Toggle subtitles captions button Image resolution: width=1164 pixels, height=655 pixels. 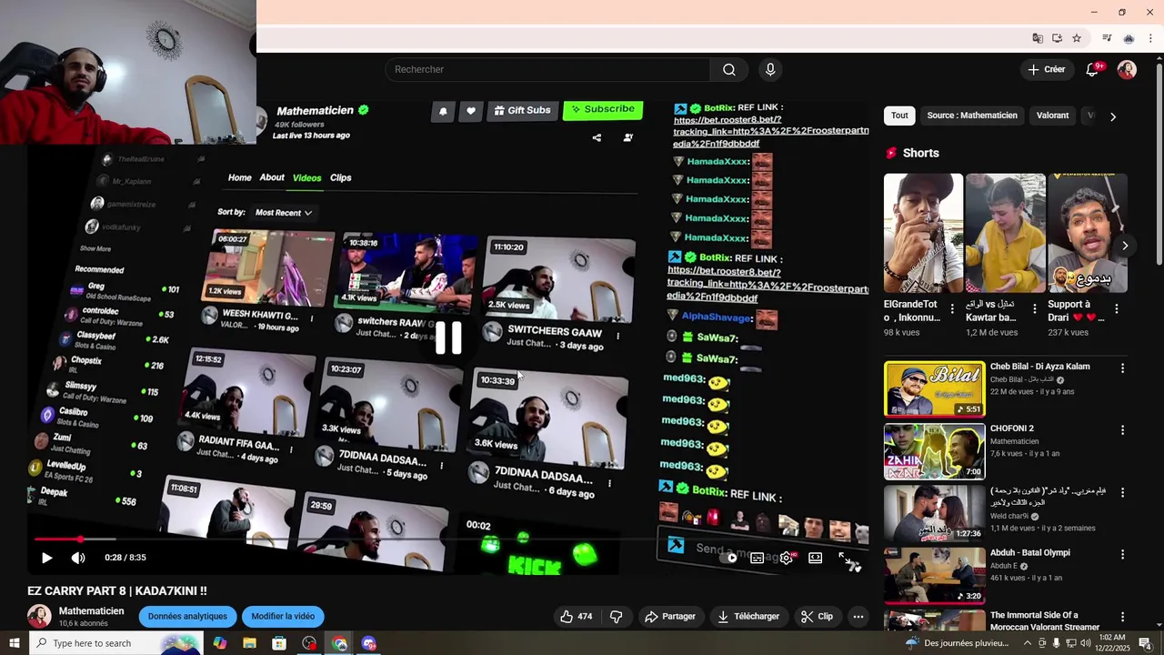pos(757,558)
